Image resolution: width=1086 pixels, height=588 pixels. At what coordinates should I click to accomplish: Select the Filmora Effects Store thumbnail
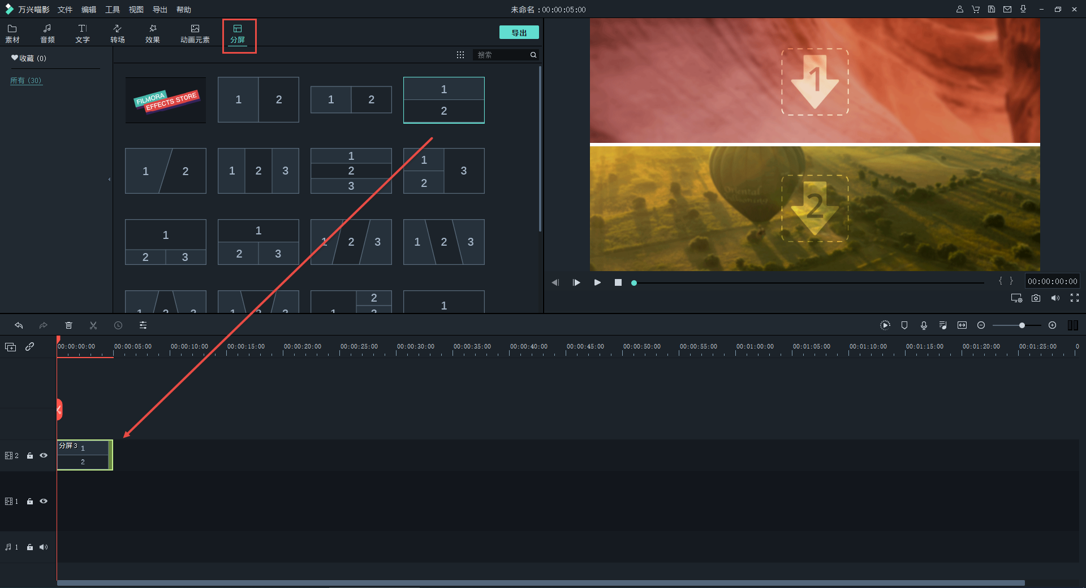coord(166,100)
